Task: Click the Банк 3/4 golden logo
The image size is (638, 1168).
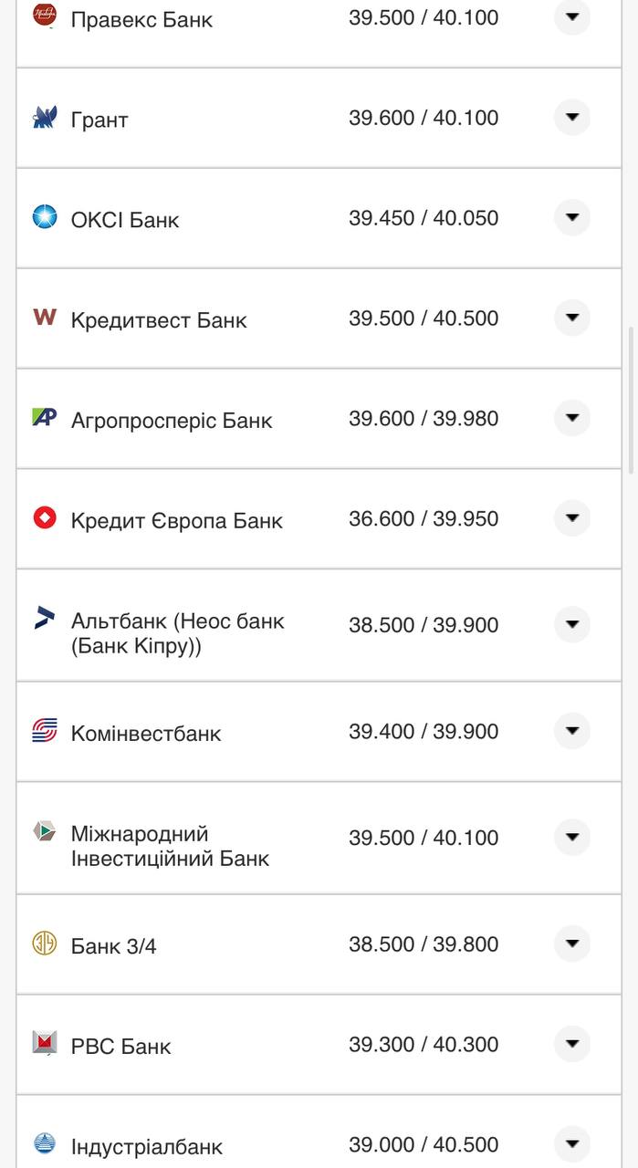Action: click(43, 944)
